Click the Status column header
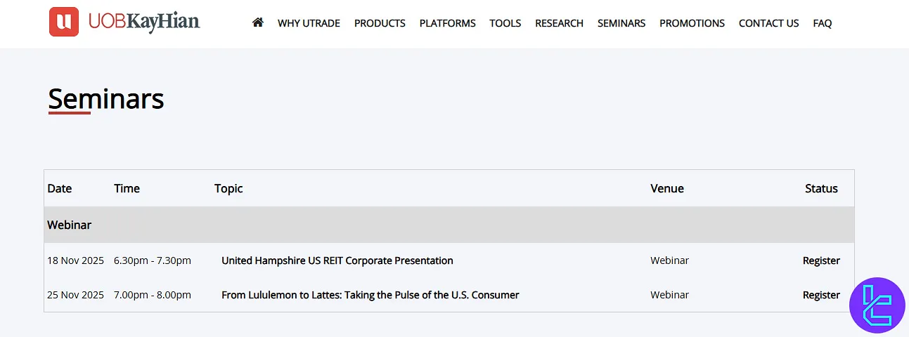Image resolution: width=909 pixels, height=337 pixels. (821, 188)
